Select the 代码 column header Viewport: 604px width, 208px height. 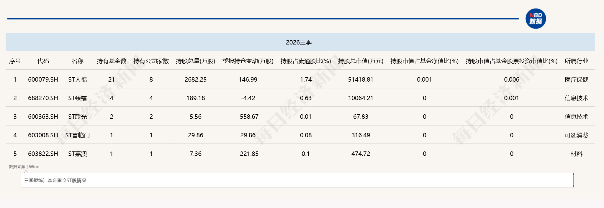click(x=43, y=61)
